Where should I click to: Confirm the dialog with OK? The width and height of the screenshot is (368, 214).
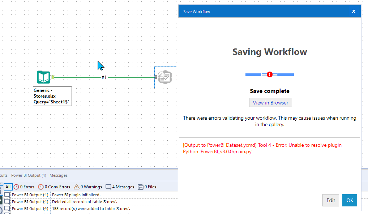tap(349, 200)
